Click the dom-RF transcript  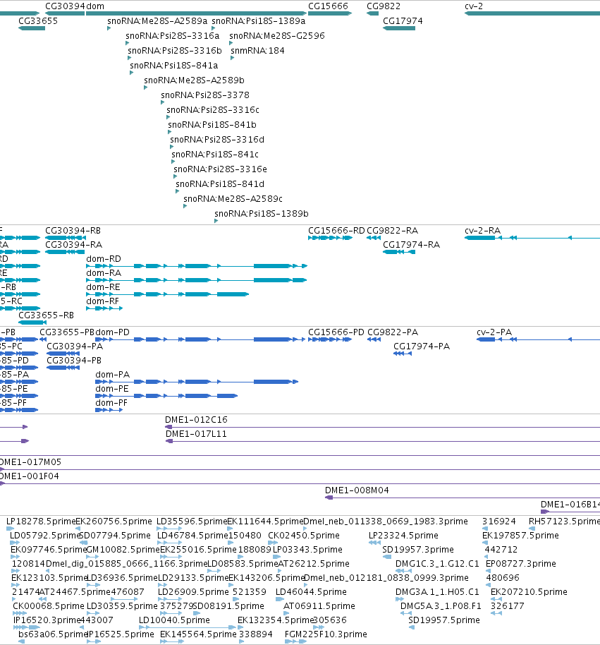point(104,308)
